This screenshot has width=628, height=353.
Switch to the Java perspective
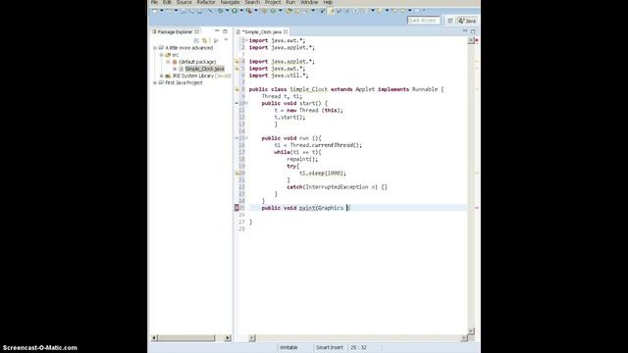point(467,21)
